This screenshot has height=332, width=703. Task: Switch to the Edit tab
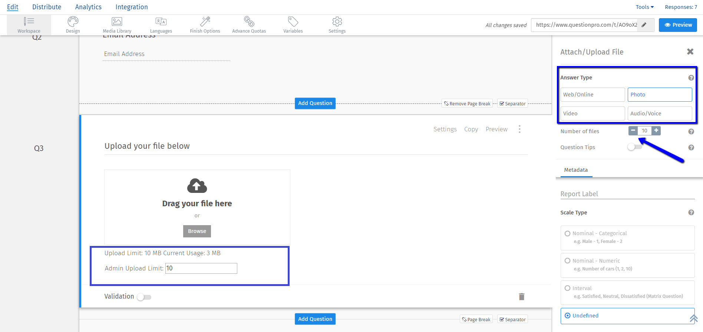[13, 7]
